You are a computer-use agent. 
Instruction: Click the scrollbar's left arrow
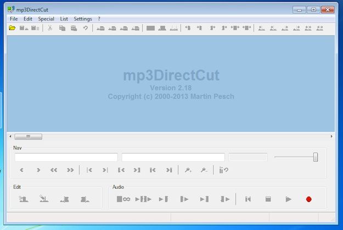point(10,136)
